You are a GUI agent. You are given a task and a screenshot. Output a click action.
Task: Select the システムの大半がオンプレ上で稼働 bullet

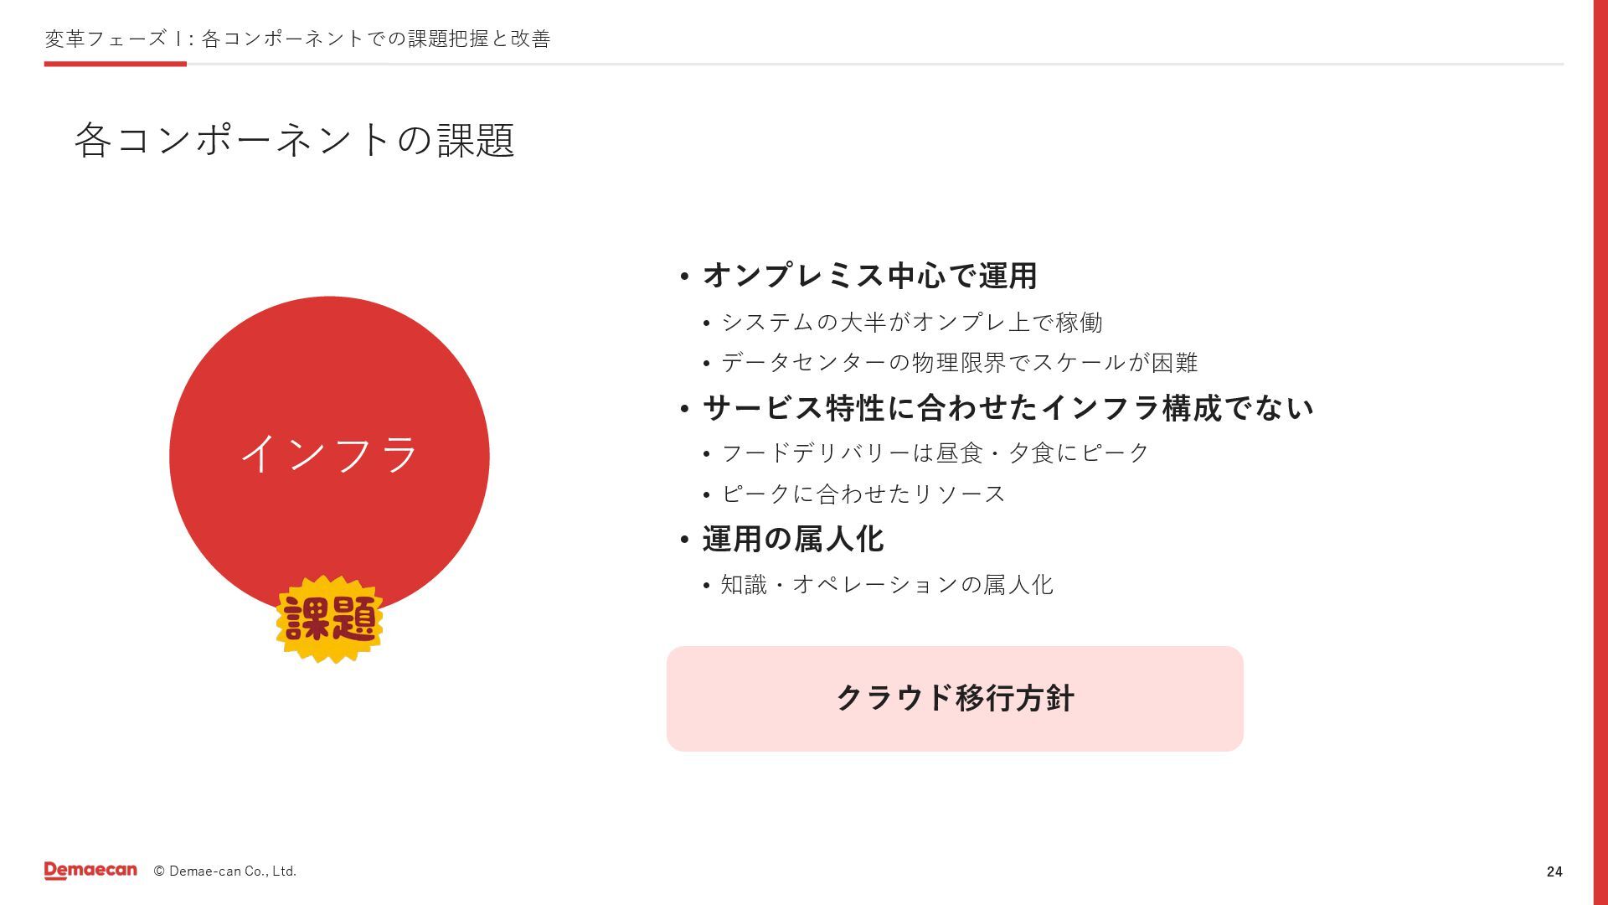(911, 323)
